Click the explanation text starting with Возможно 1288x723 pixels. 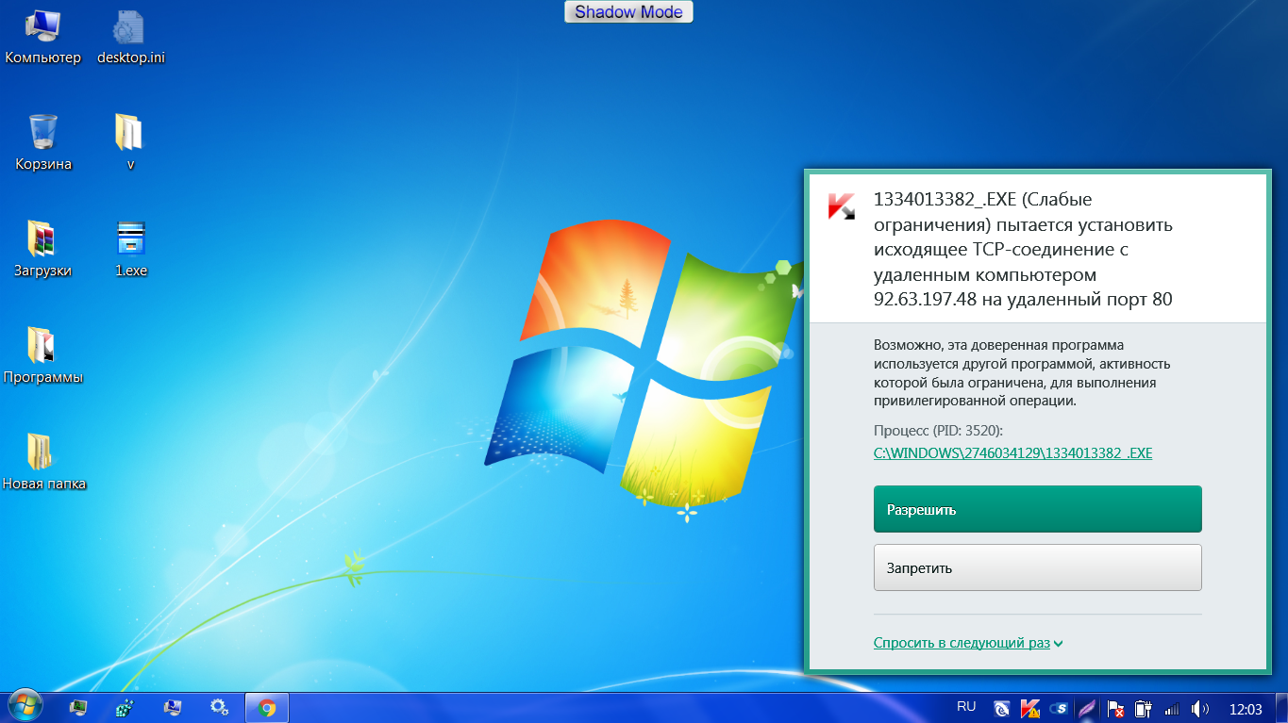[x=1022, y=372]
